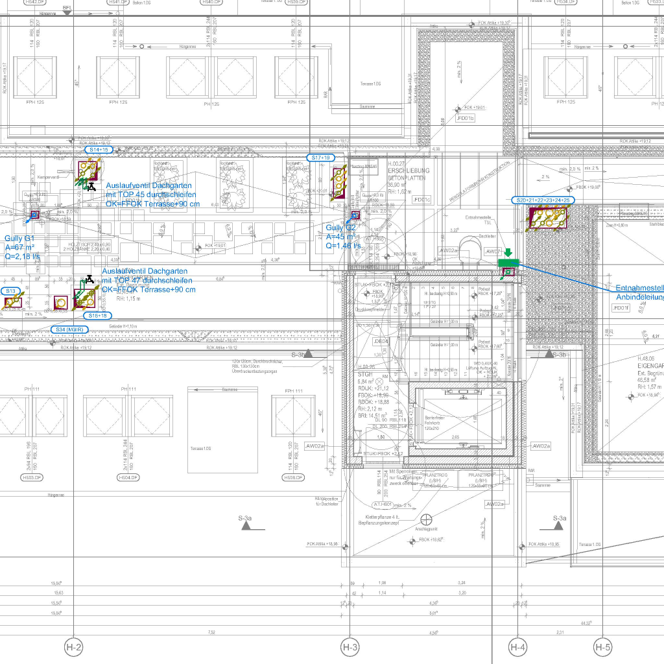Click the S16+18 shaft label tag
The height and width of the screenshot is (664, 664).
tap(98, 315)
